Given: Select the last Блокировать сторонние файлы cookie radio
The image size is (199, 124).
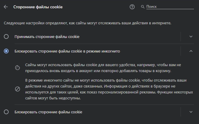Looking at the screenshot, I should coord(6,112).
